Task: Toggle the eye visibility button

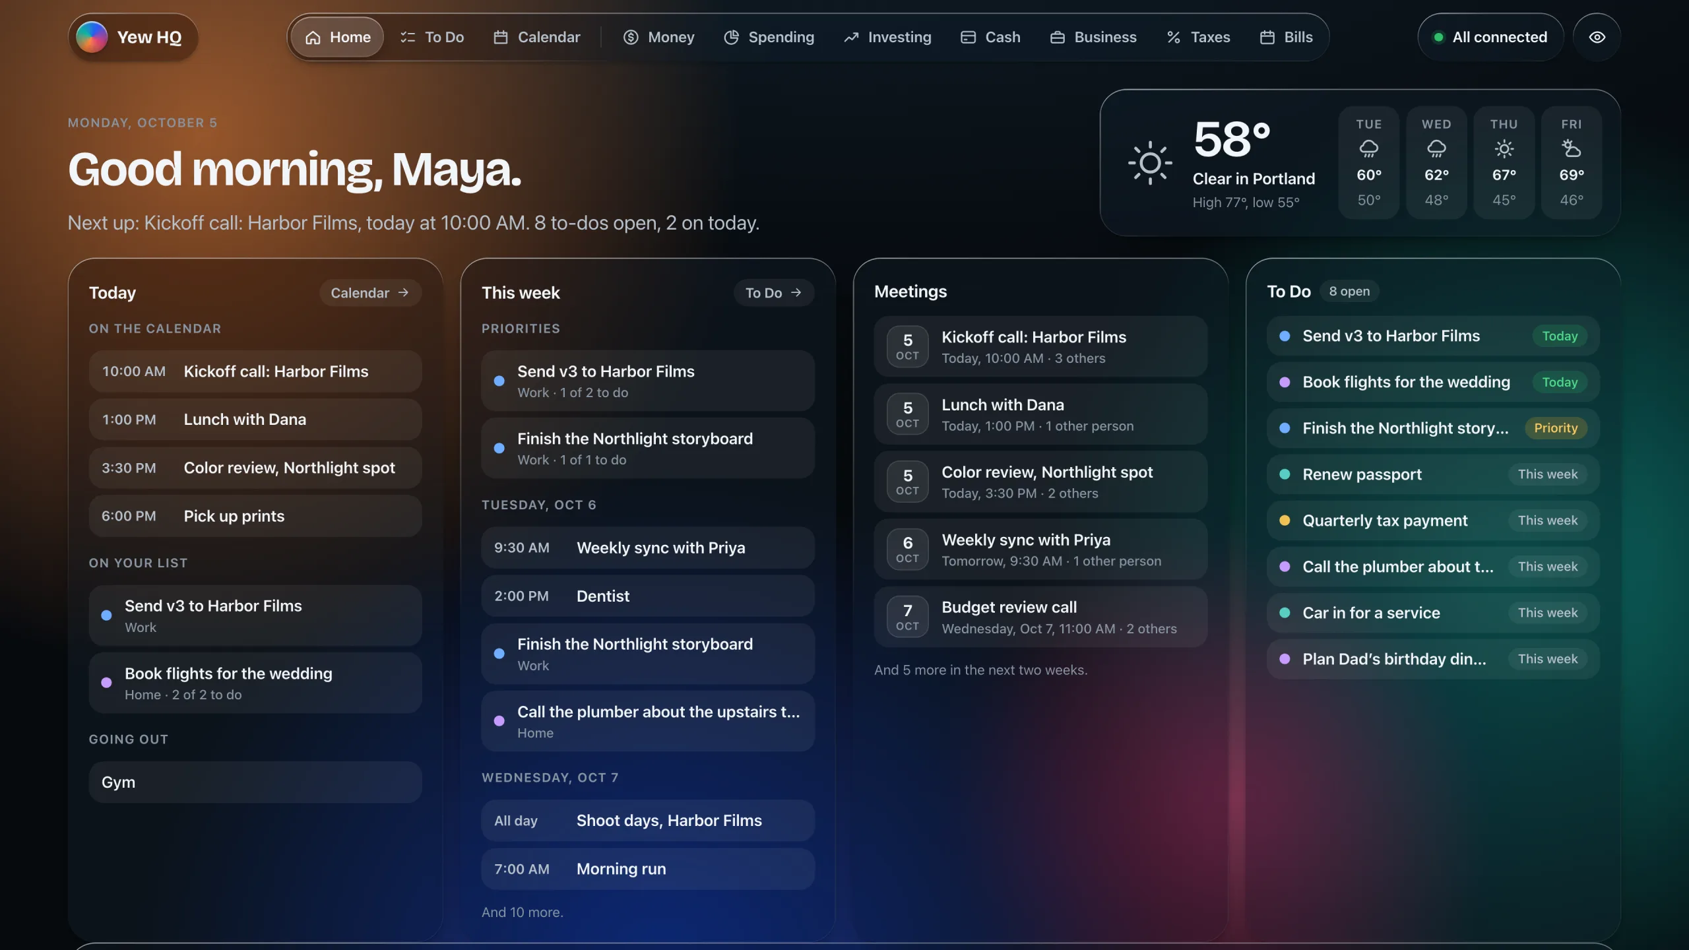Action: pos(1597,38)
